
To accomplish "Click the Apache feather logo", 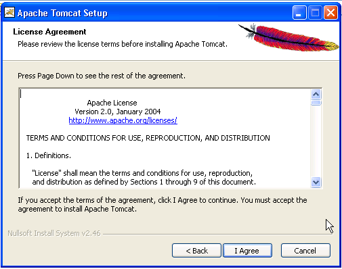I will pyautogui.click(x=288, y=38).
